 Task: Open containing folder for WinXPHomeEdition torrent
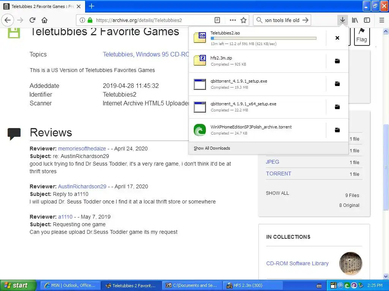click(x=337, y=130)
